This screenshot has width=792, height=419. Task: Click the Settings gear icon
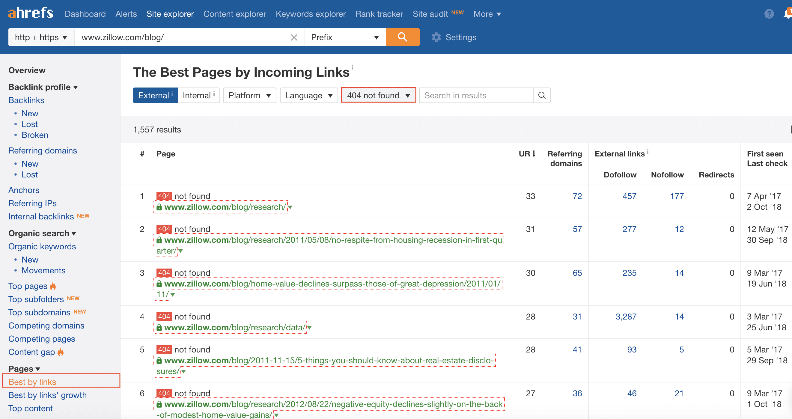(x=436, y=37)
